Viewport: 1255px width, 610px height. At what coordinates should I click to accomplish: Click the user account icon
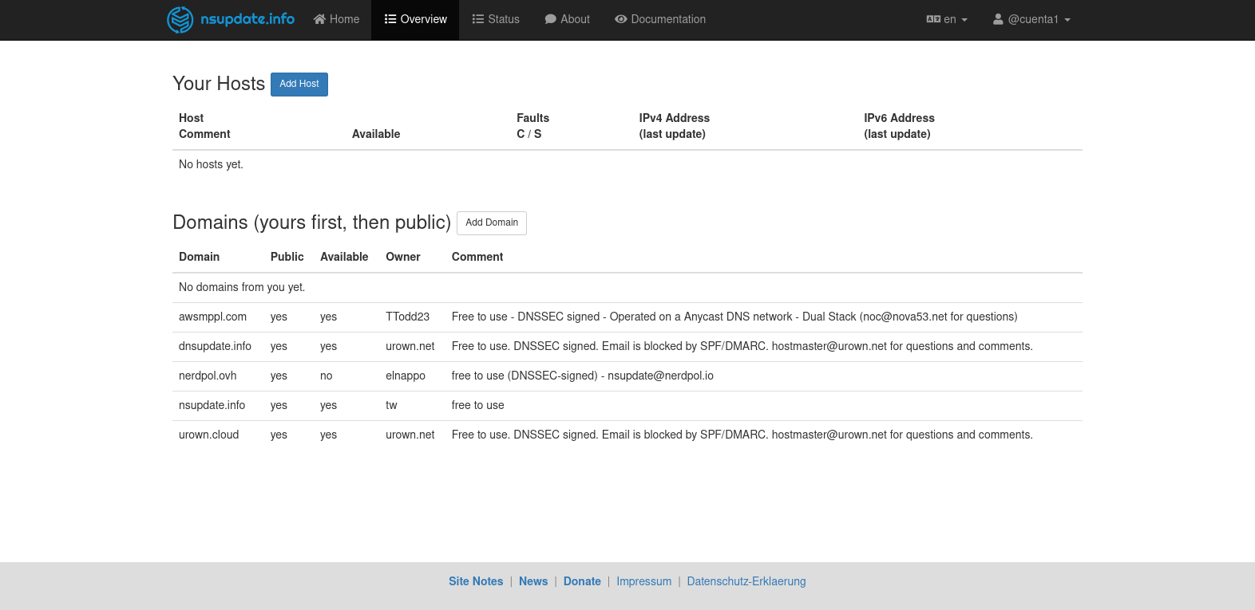point(998,19)
